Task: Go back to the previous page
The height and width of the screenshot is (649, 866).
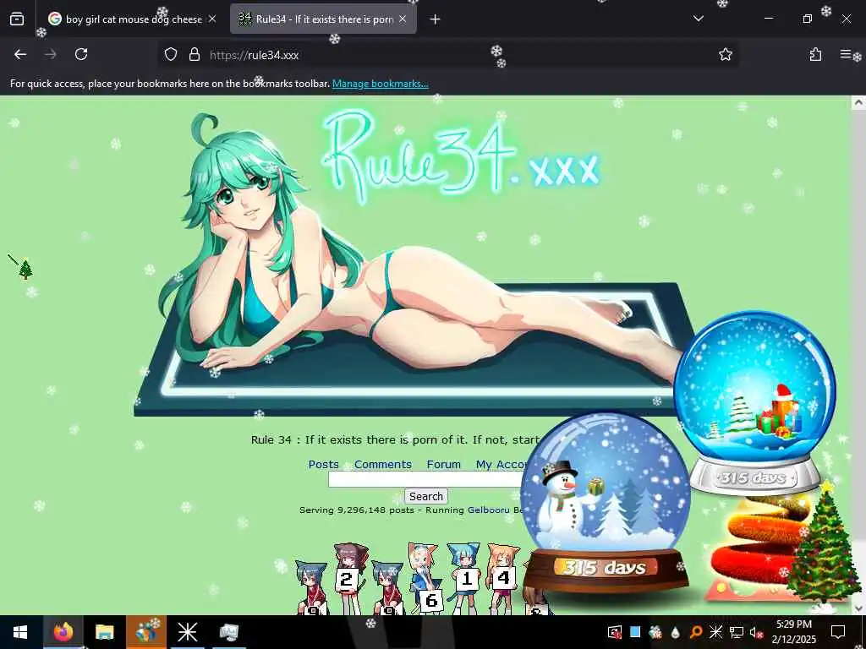Action: [20, 54]
